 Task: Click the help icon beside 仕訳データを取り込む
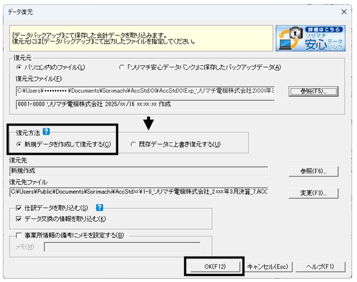pos(99,208)
